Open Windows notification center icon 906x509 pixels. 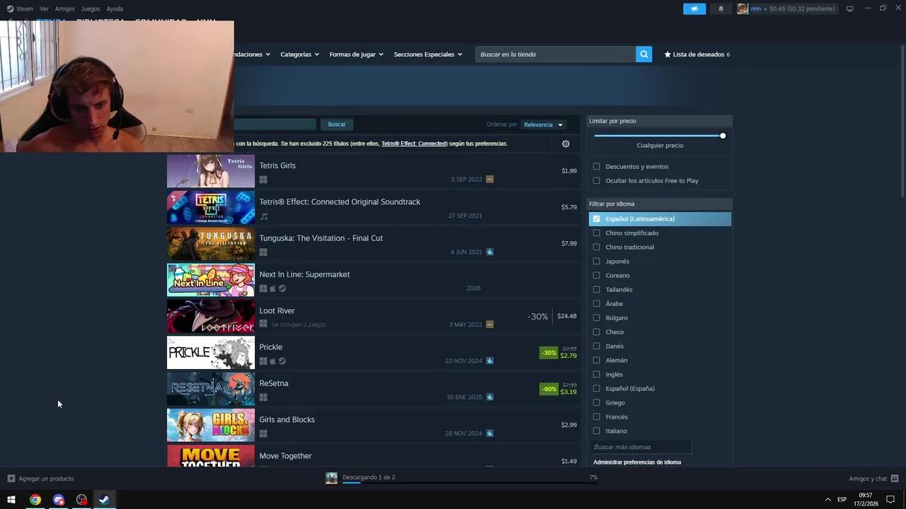pos(890,500)
